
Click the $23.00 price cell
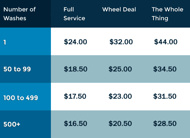pos(120,96)
